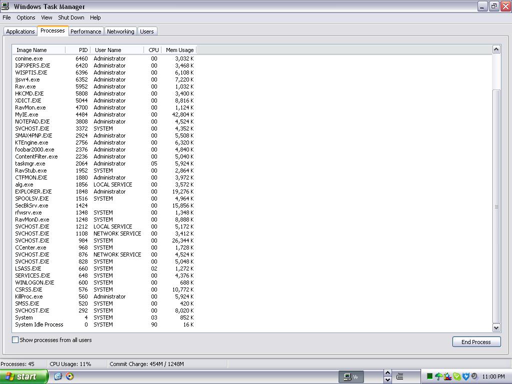This screenshot has width=512, height=384.
Task: Click the gray speaker volume tray icon
Action: point(474,376)
